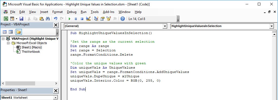Run the macro with green play icon
278x100 pixels.
coord(69,19)
